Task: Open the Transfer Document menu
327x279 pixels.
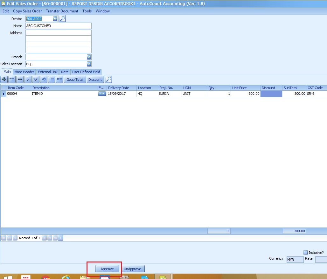Action: click(x=62, y=11)
